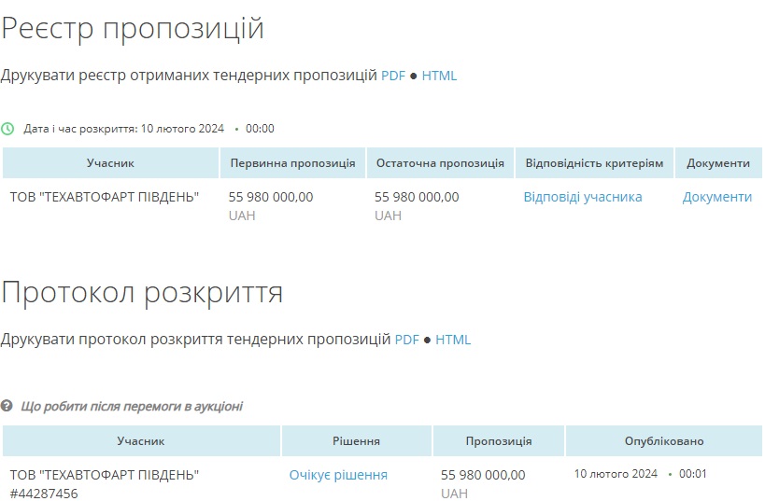Click the Документи column header
This screenshot has width=765, height=501.
(x=718, y=162)
